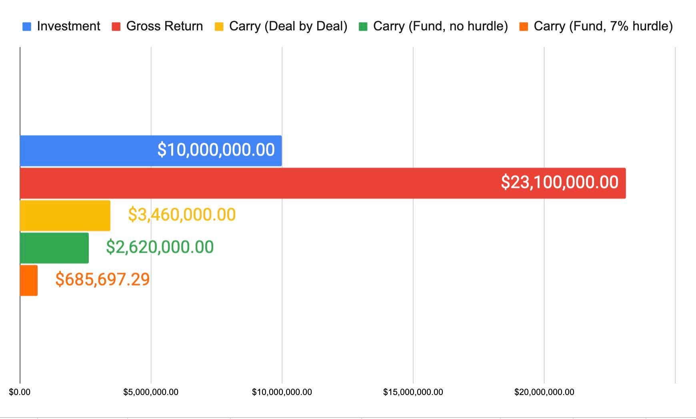Viewport: 696px width, 419px height.
Task: Click the green Carry (Fund, no hurdle) swatch
Action: coord(363,27)
